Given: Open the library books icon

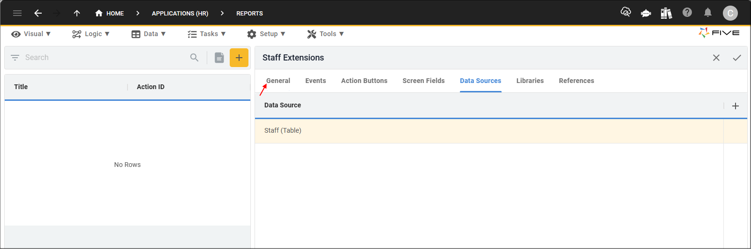Looking at the screenshot, I should 666,13.
